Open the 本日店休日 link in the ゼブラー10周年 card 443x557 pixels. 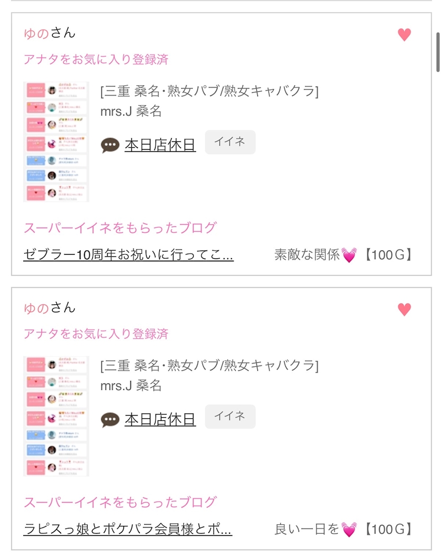coord(160,145)
